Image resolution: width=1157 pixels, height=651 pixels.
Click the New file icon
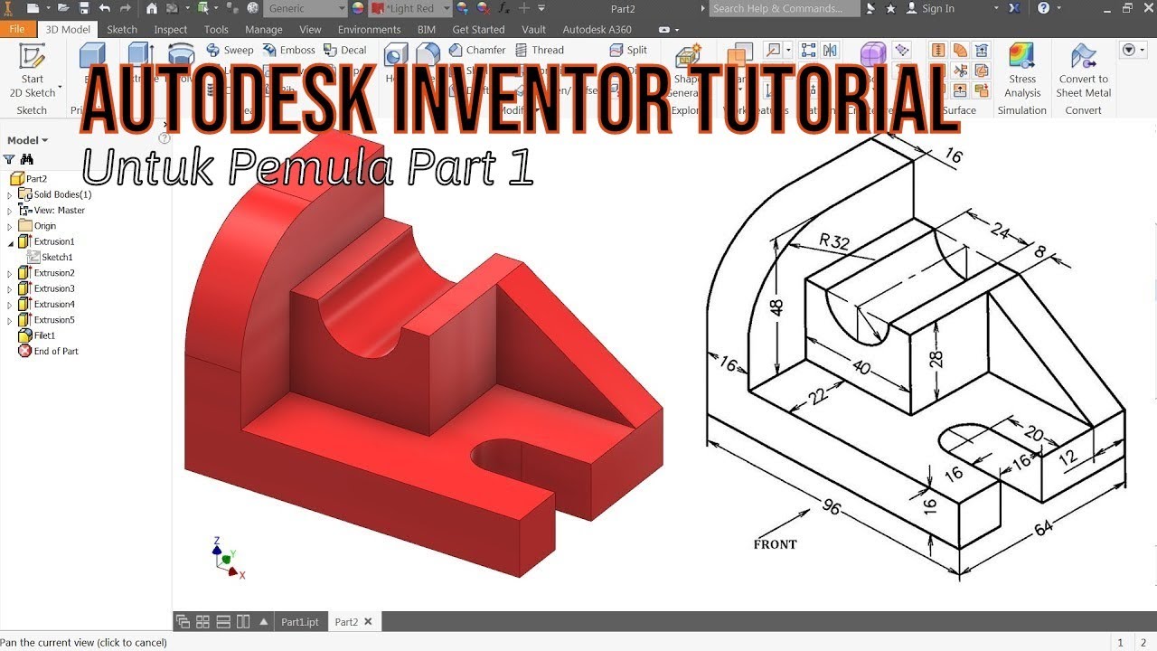pos(33,8)
